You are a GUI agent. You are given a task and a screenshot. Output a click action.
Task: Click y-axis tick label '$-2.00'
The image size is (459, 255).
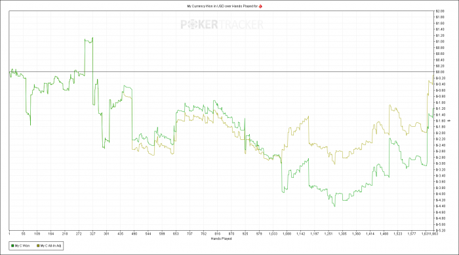pos(440,133)
